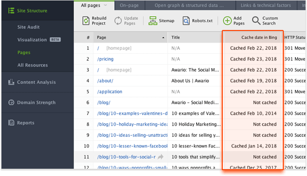Select the All pages tab
307x176 pixels.
pos(94,5)
